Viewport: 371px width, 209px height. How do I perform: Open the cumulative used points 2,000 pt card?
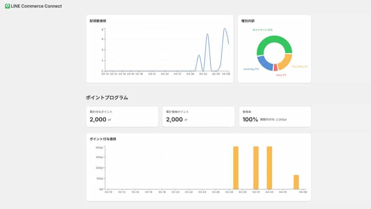(198, 117)
